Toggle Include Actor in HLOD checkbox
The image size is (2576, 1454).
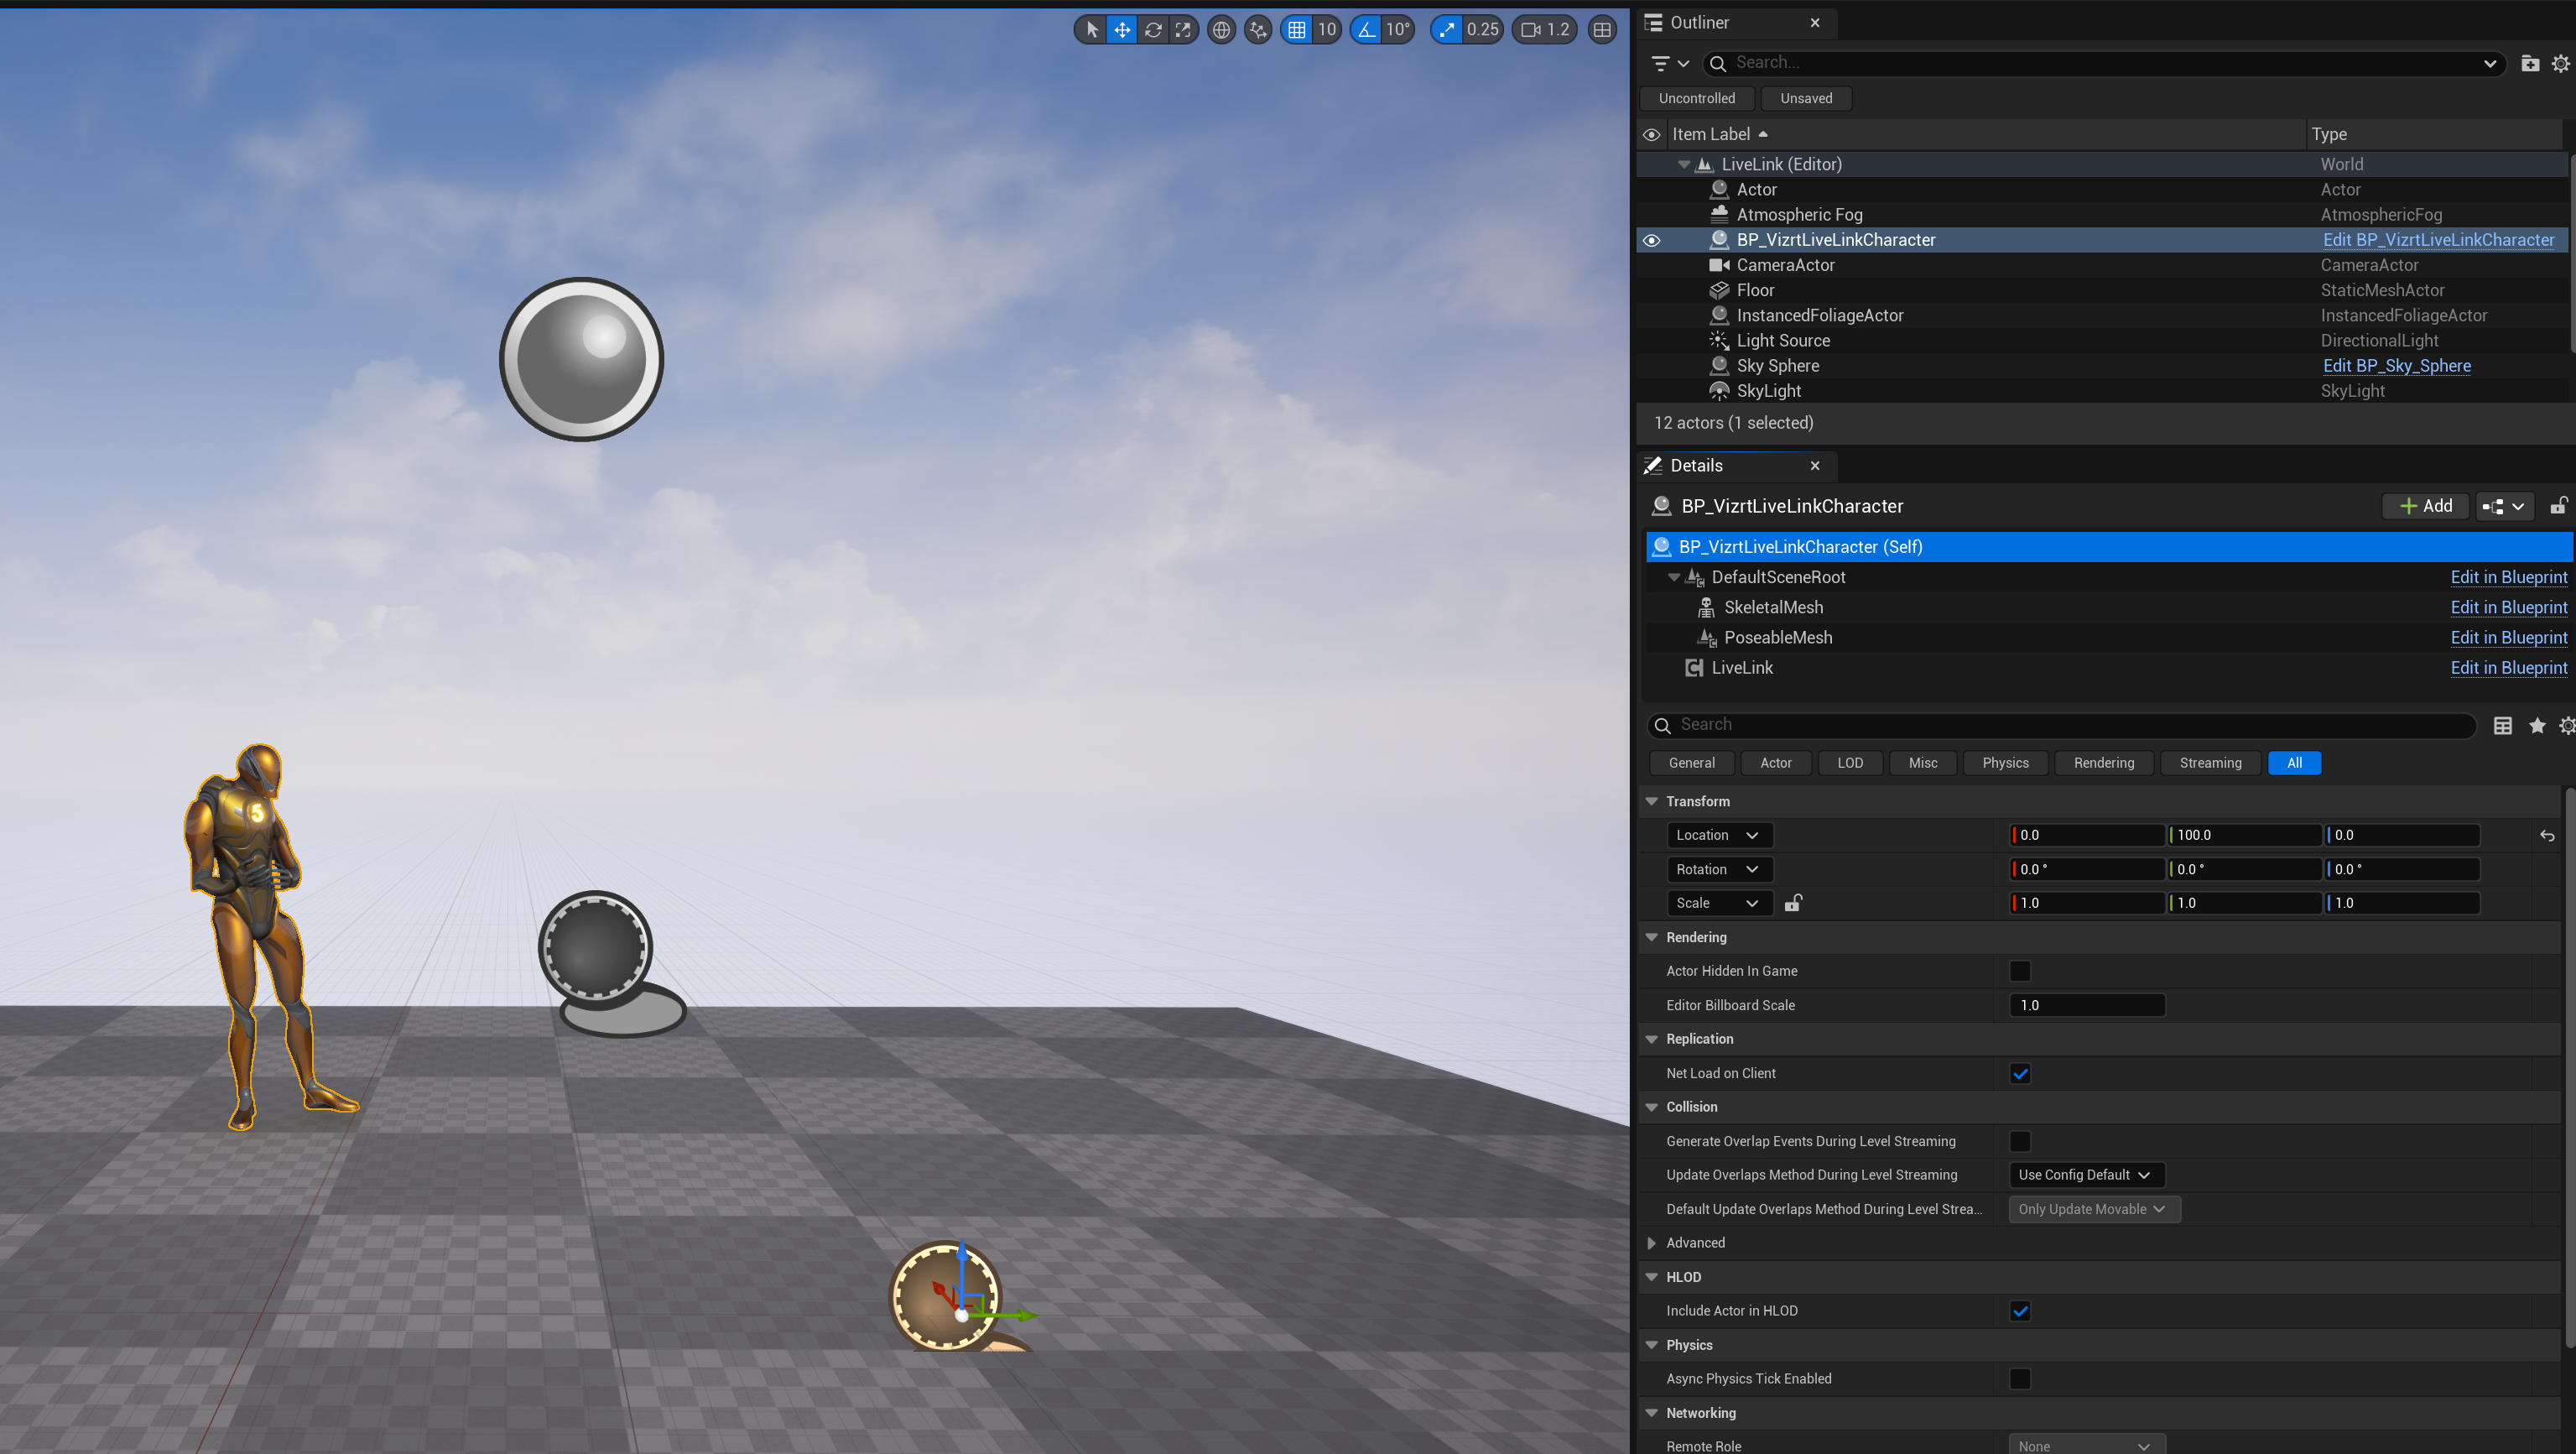(x=2020, y=1311)
